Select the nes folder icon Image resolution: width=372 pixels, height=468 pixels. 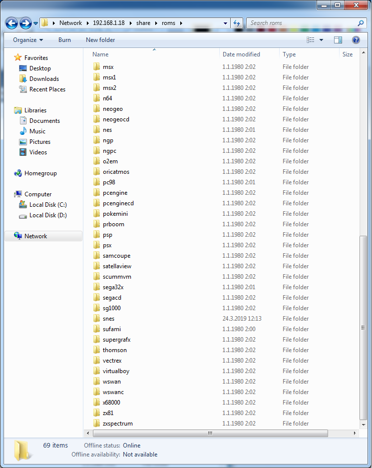pyautogui.click(x=96, y=129)
